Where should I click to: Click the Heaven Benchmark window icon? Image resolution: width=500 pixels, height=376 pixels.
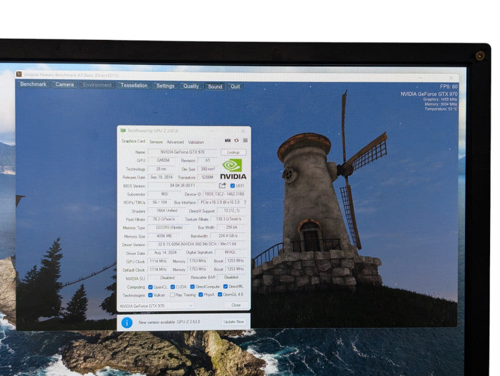(x=19, y=74)
